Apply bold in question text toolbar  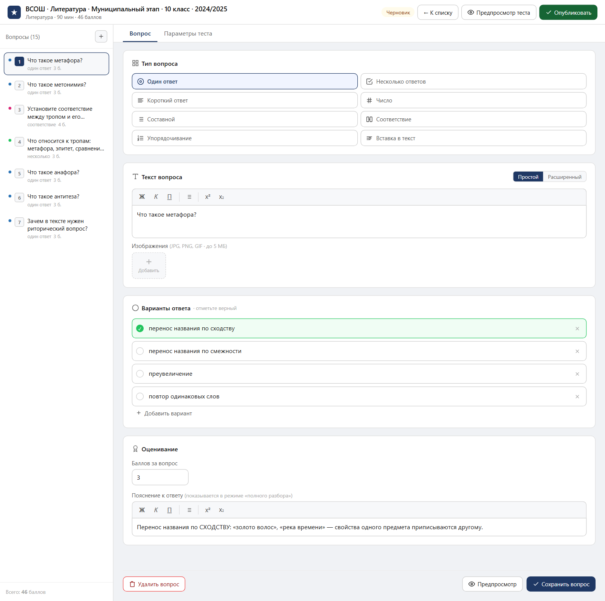[142, 197]
